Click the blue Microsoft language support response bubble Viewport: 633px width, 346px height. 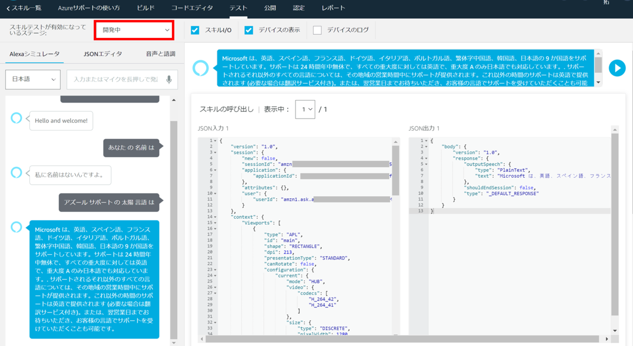pyautogui.click(x=94, y=280)
